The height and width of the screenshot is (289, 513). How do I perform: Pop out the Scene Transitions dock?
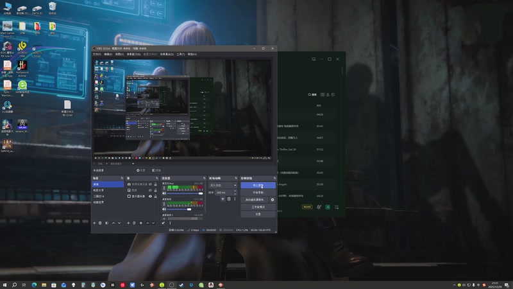tap(235, 179)
